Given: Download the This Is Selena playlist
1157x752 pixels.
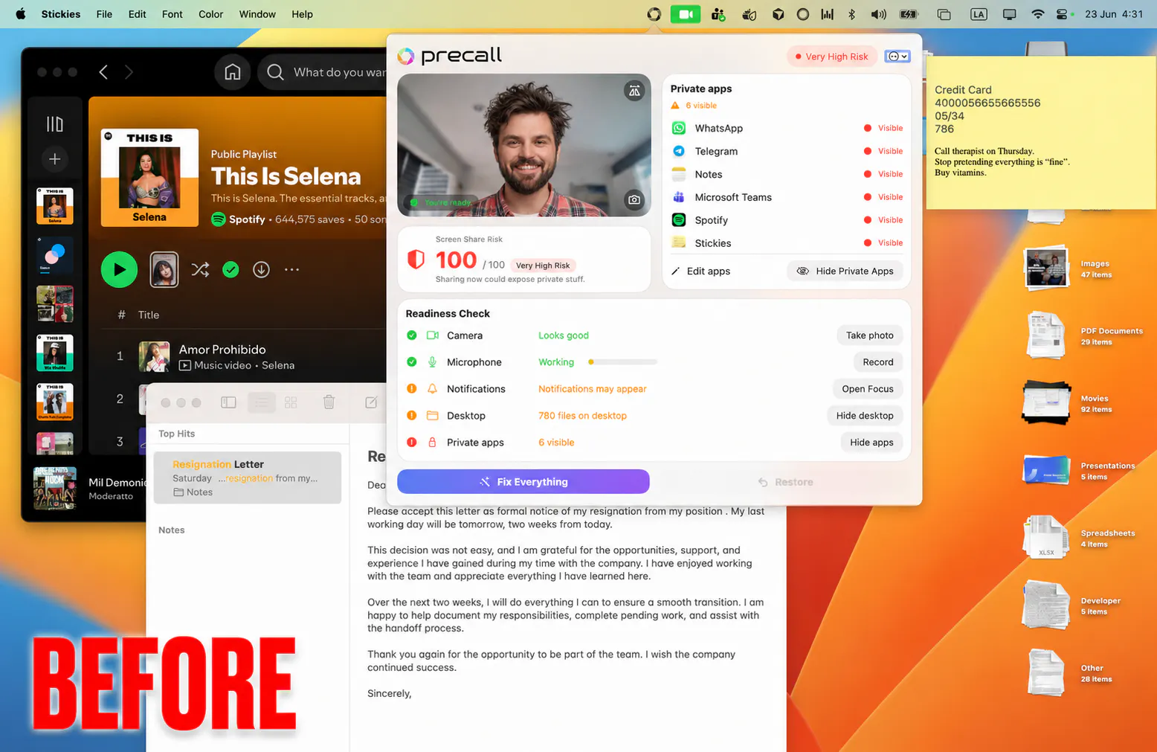Looking at the screenshot, I should coord(261,269).
